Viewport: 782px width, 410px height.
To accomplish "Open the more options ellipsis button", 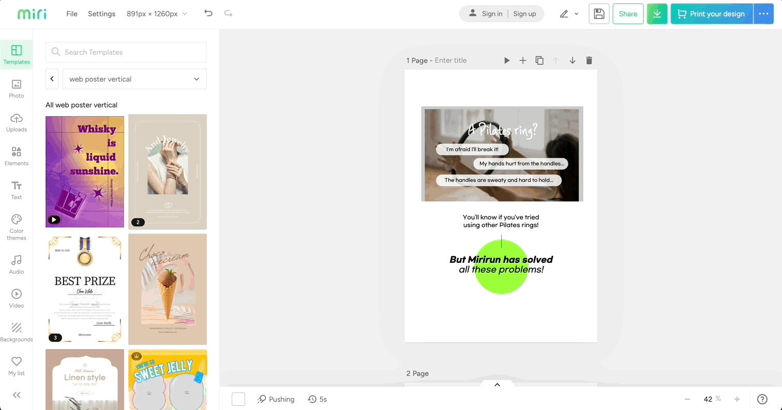I will [x=763, y=14].
